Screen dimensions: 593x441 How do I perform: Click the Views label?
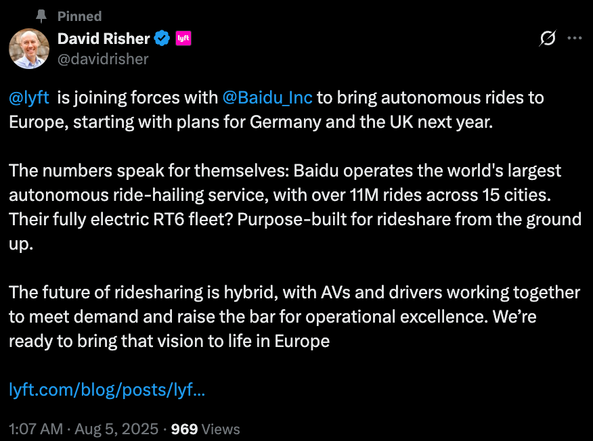coord(221,429)
